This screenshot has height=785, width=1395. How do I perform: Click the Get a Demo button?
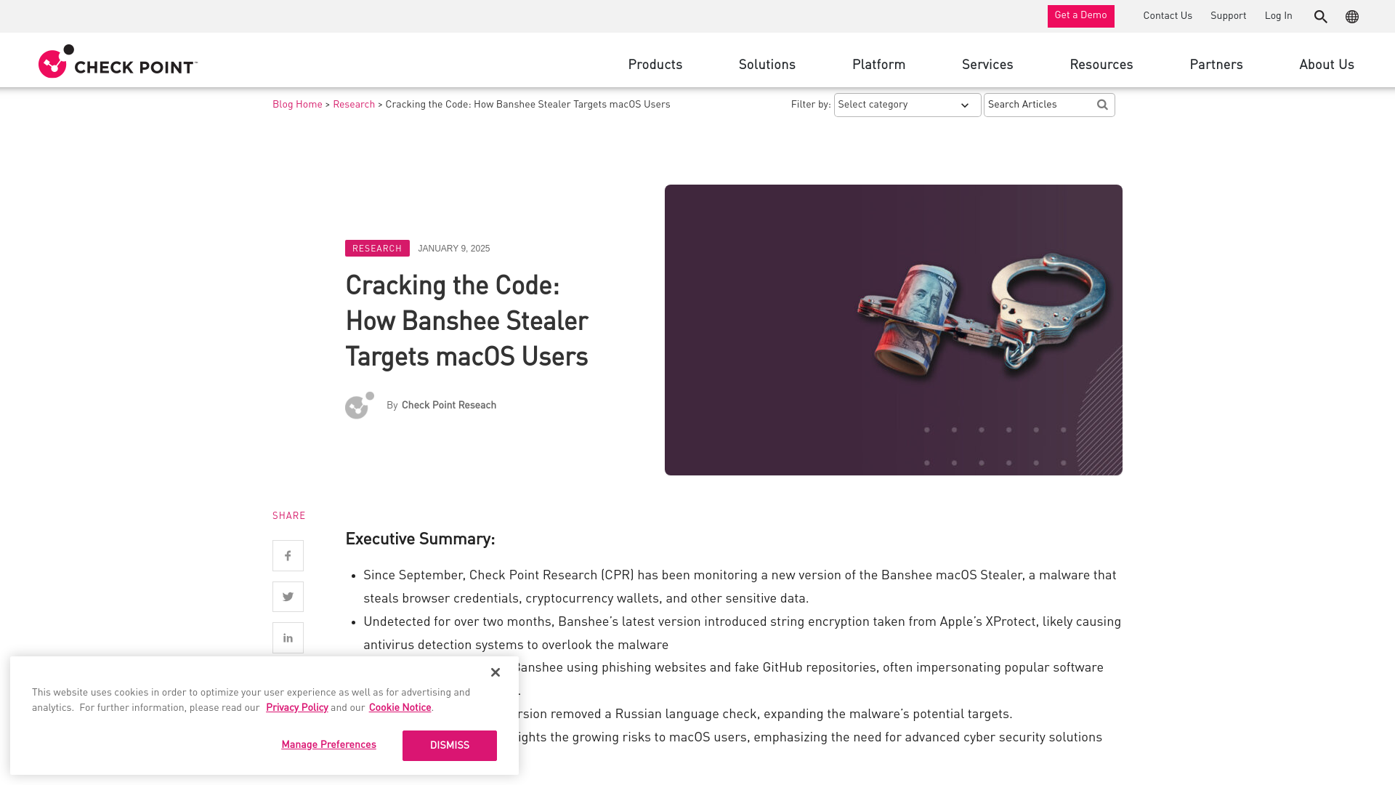click(1080, 16)
